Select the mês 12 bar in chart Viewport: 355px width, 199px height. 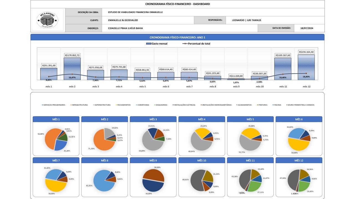(x=306, y=67)
